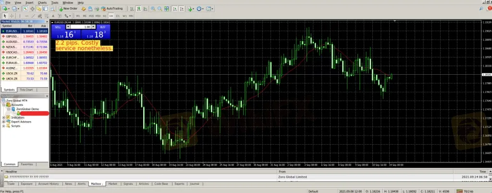Switch timeframe to M15
The width and height of the screenshot is (492, 193).
point(91,16)
